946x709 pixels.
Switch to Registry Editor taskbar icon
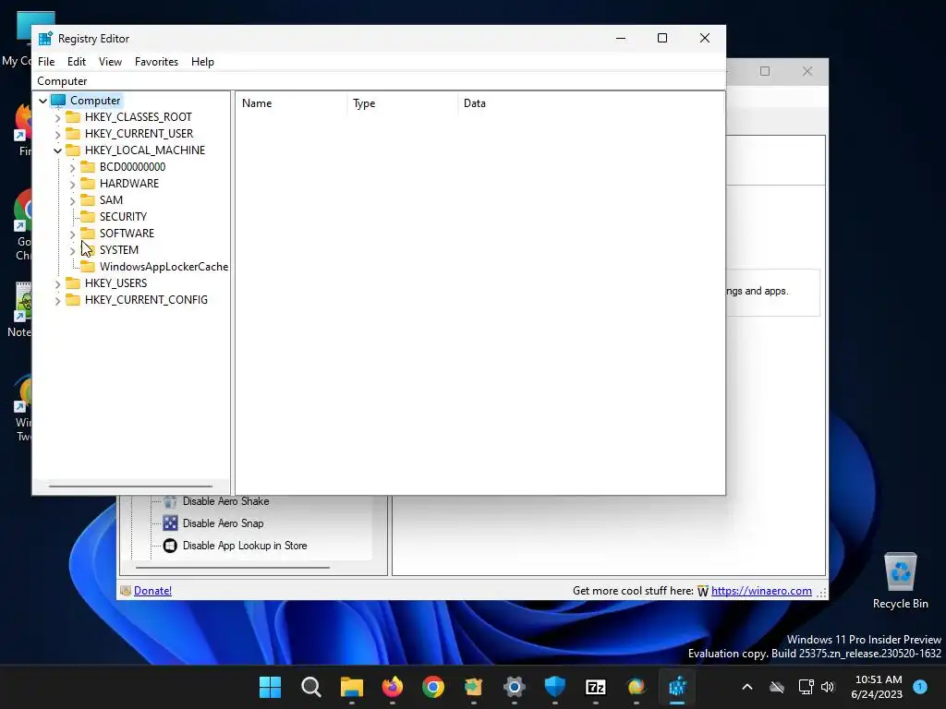click(677, 687)
